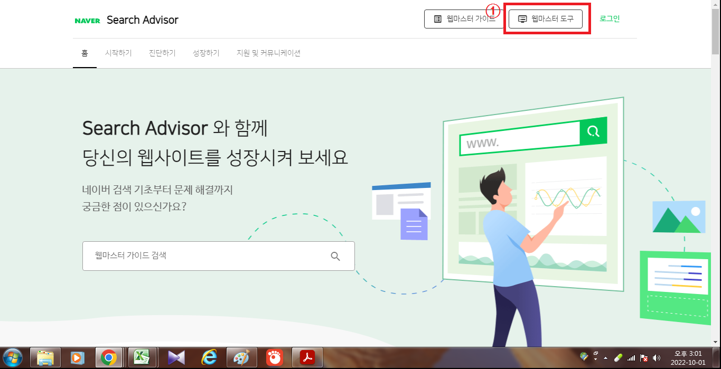Click the 로그인 link
The image size is (721, 369).
610,18
